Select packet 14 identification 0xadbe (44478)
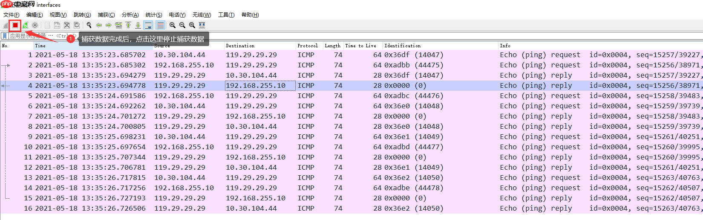This screenshot has width=703, height=220. click(414, 188)
